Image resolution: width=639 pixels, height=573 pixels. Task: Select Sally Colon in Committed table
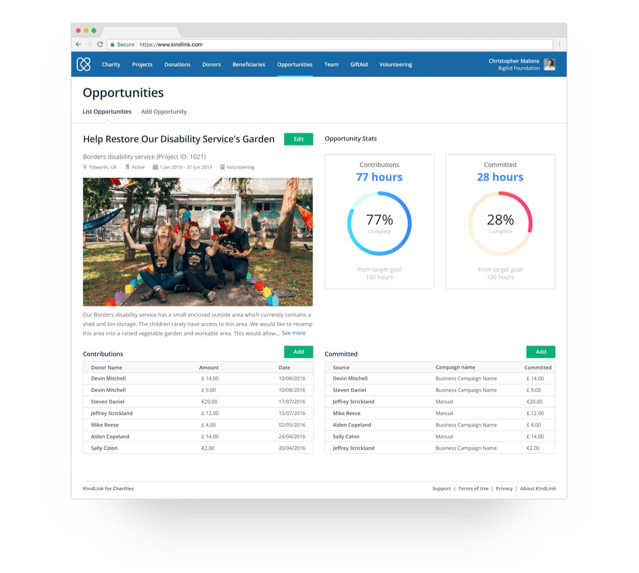(346, 437)
